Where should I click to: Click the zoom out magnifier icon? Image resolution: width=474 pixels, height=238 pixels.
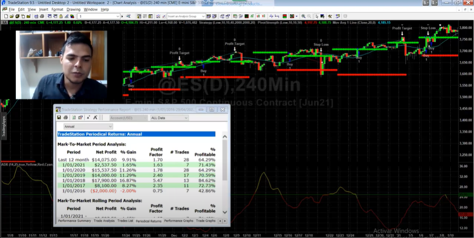(309, 16)
